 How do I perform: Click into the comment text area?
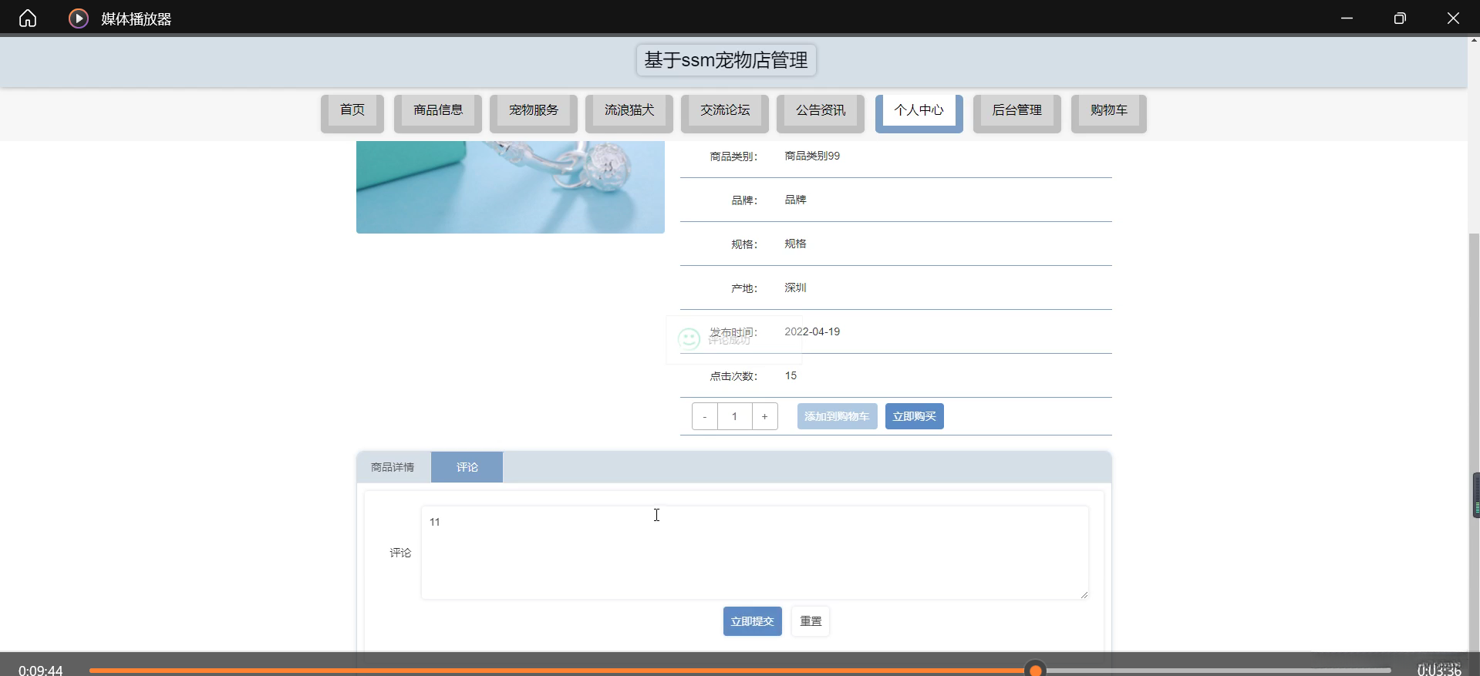tap(755, 553)
